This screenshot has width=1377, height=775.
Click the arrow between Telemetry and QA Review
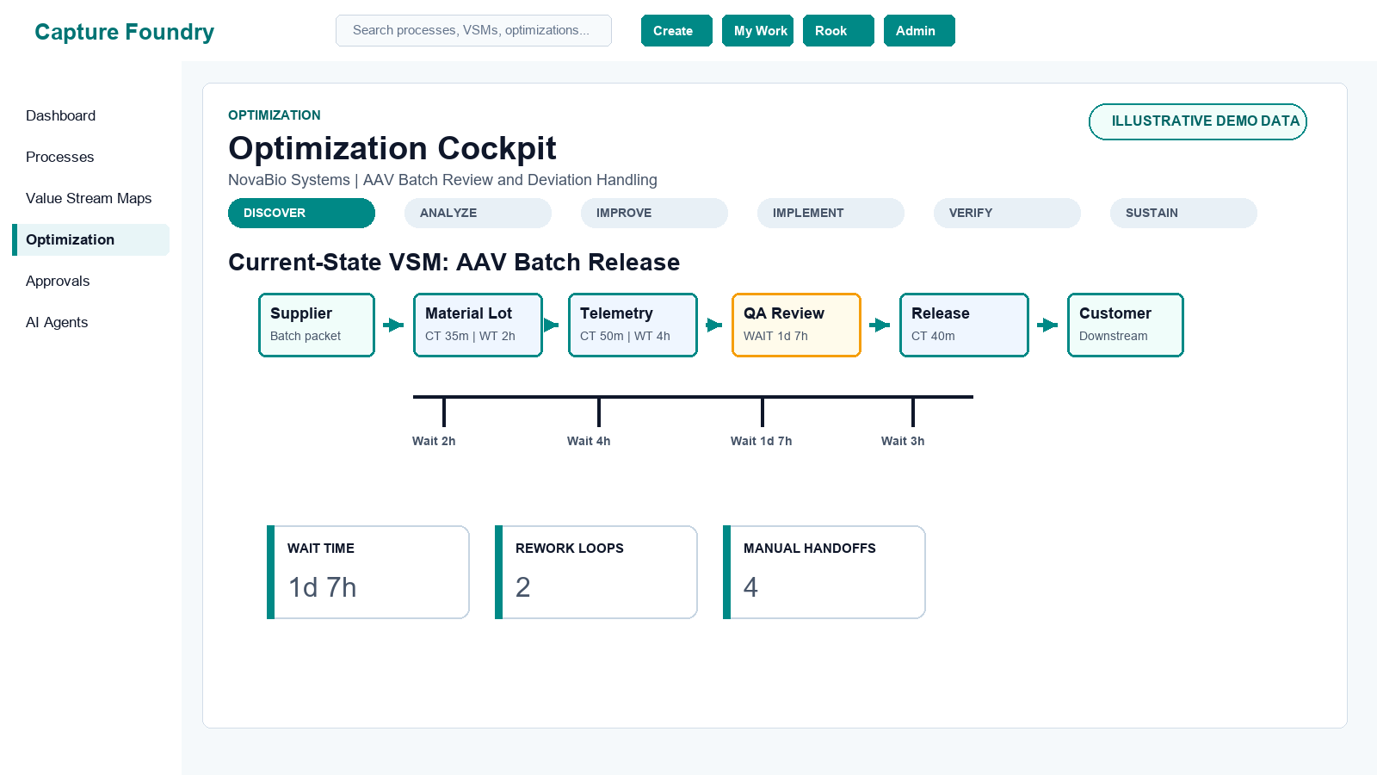point(714,325)
